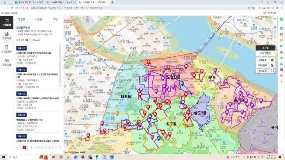Screen dimensions: 285x160
Task: Go to next results page arrow
Action: [x=57, y=147]
